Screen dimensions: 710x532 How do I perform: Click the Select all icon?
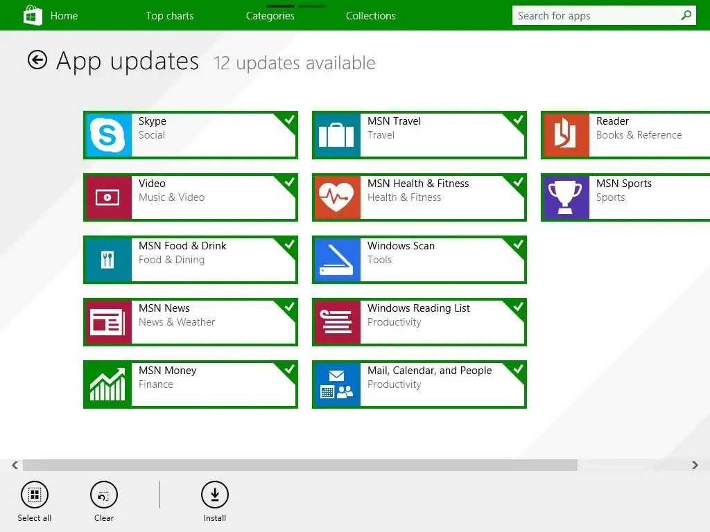pos(35,495)
